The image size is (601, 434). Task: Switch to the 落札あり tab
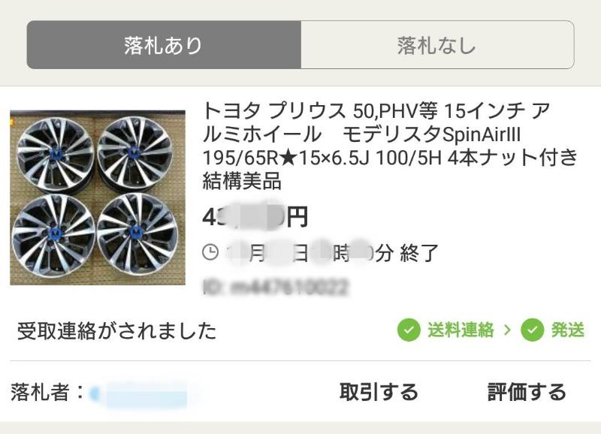pyautogui.click(x=164, y=45)
